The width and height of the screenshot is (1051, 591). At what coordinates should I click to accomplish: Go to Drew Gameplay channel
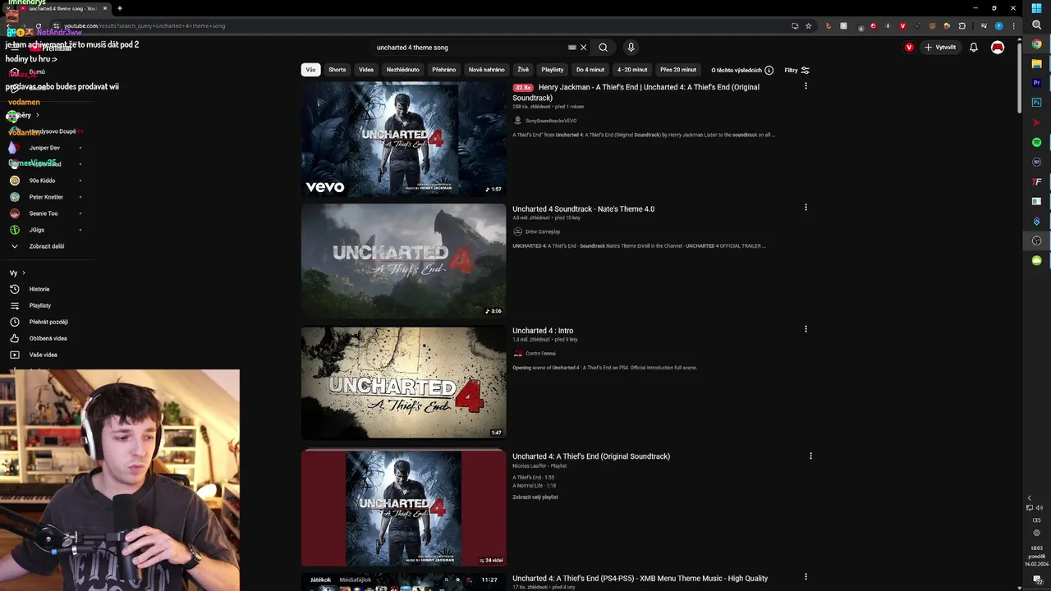click(543, 231)
